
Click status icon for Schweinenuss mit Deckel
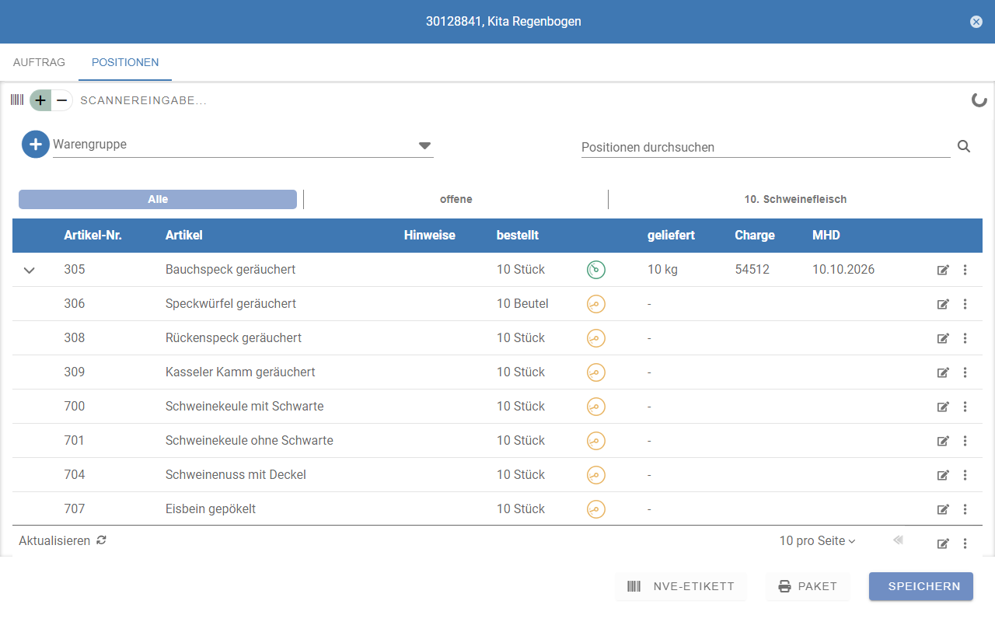point(596,475)
